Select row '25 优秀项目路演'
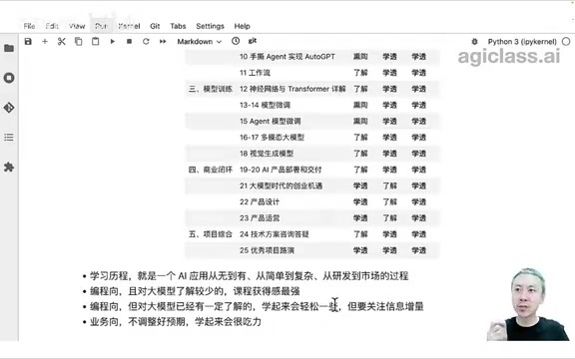Viewport: 575px width, 359px height. pyautogui.click(x=311, y=250)
